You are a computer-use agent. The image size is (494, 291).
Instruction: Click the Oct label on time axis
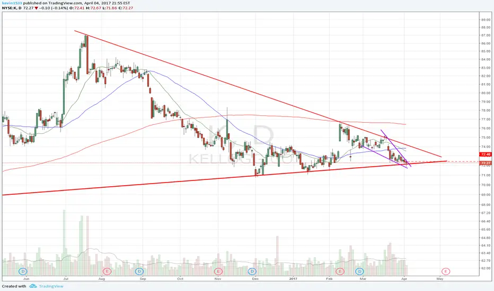(x=180, y=279)
